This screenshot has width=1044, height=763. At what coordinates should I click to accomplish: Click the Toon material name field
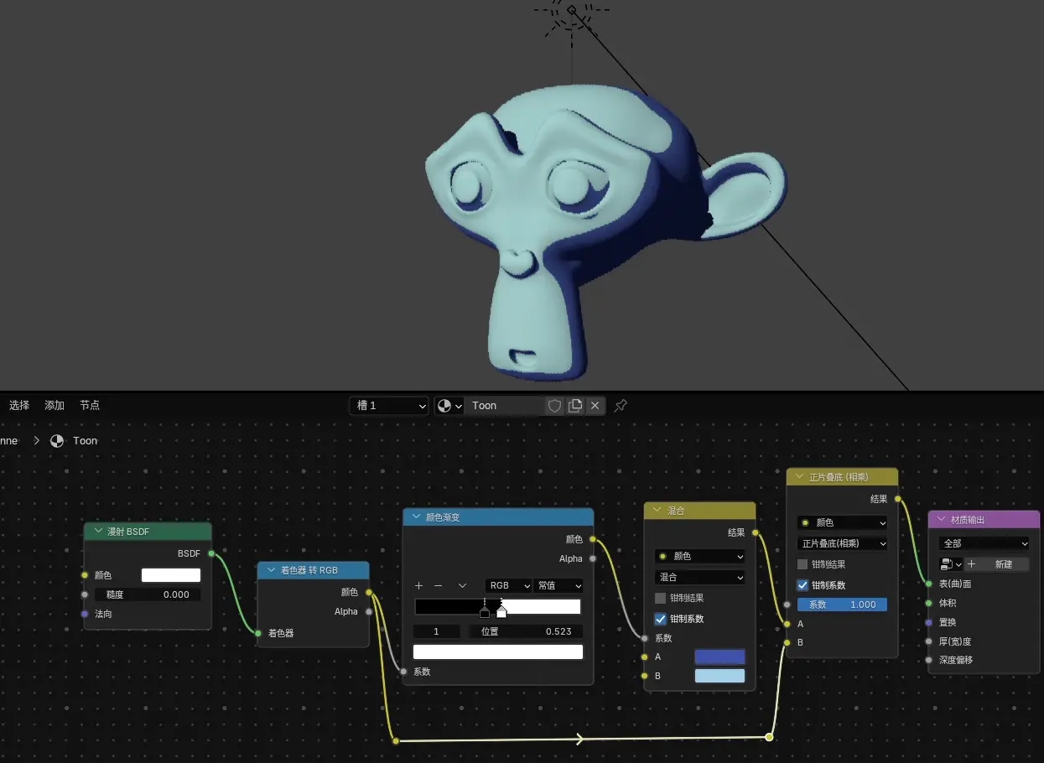pos(504,406)
